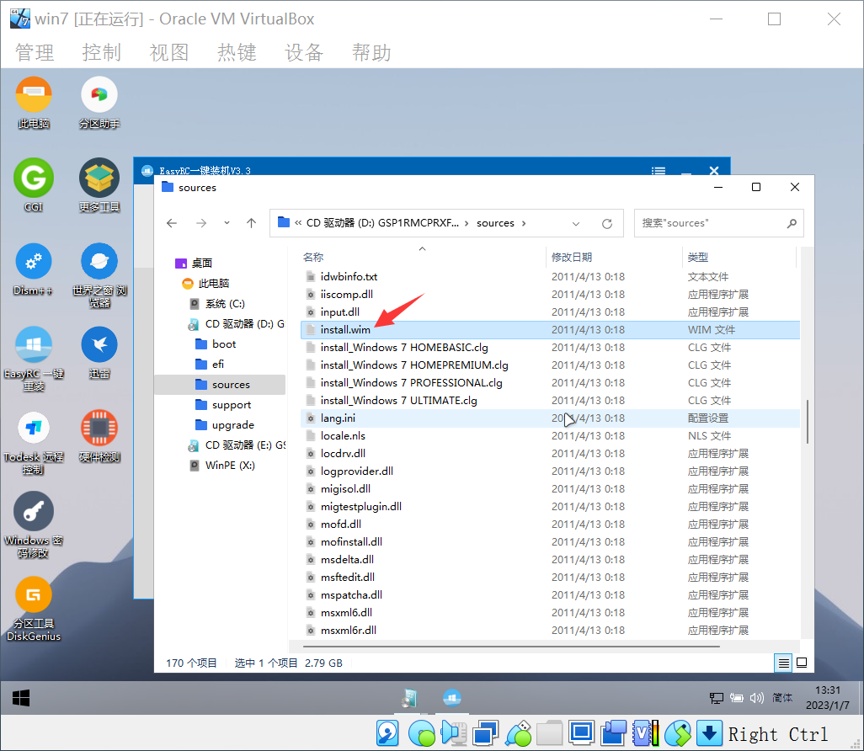Click the explorer Back arrow
The width and height of the screenshot is (864, 751).
tap(172, 223)
